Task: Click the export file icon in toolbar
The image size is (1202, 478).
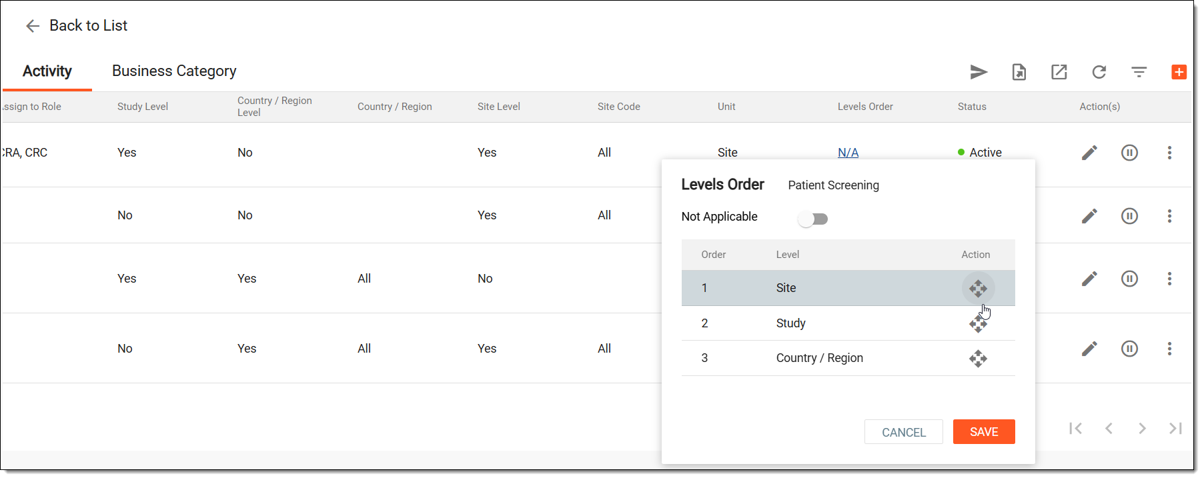Action: point(1019,72)
